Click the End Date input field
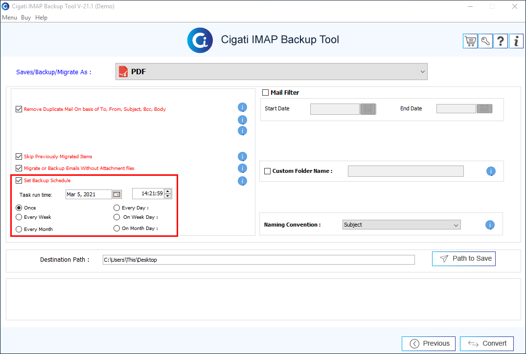This screenshot has height=354, width=526. click(x=456, y=108)
